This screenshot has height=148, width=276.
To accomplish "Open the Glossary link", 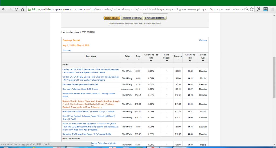I will point(203,40).
